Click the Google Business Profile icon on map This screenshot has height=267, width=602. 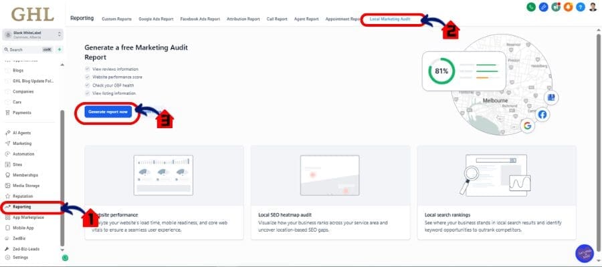551,97
